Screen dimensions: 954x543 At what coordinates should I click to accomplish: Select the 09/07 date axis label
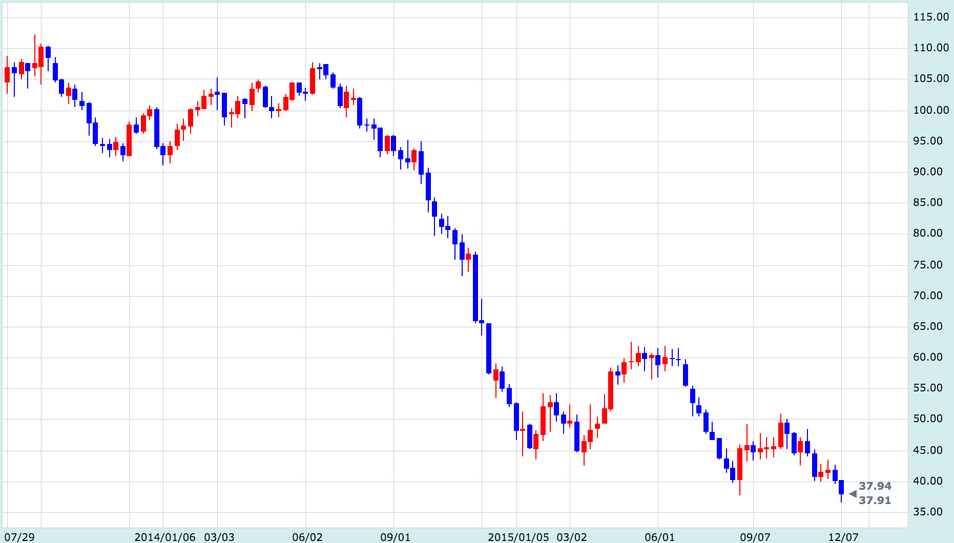pos(755,537)
